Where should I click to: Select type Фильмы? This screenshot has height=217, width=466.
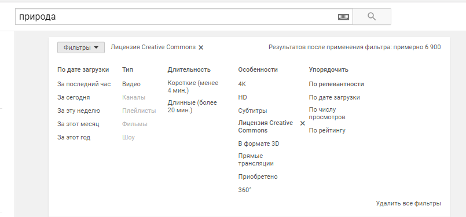tap(135, 124)
